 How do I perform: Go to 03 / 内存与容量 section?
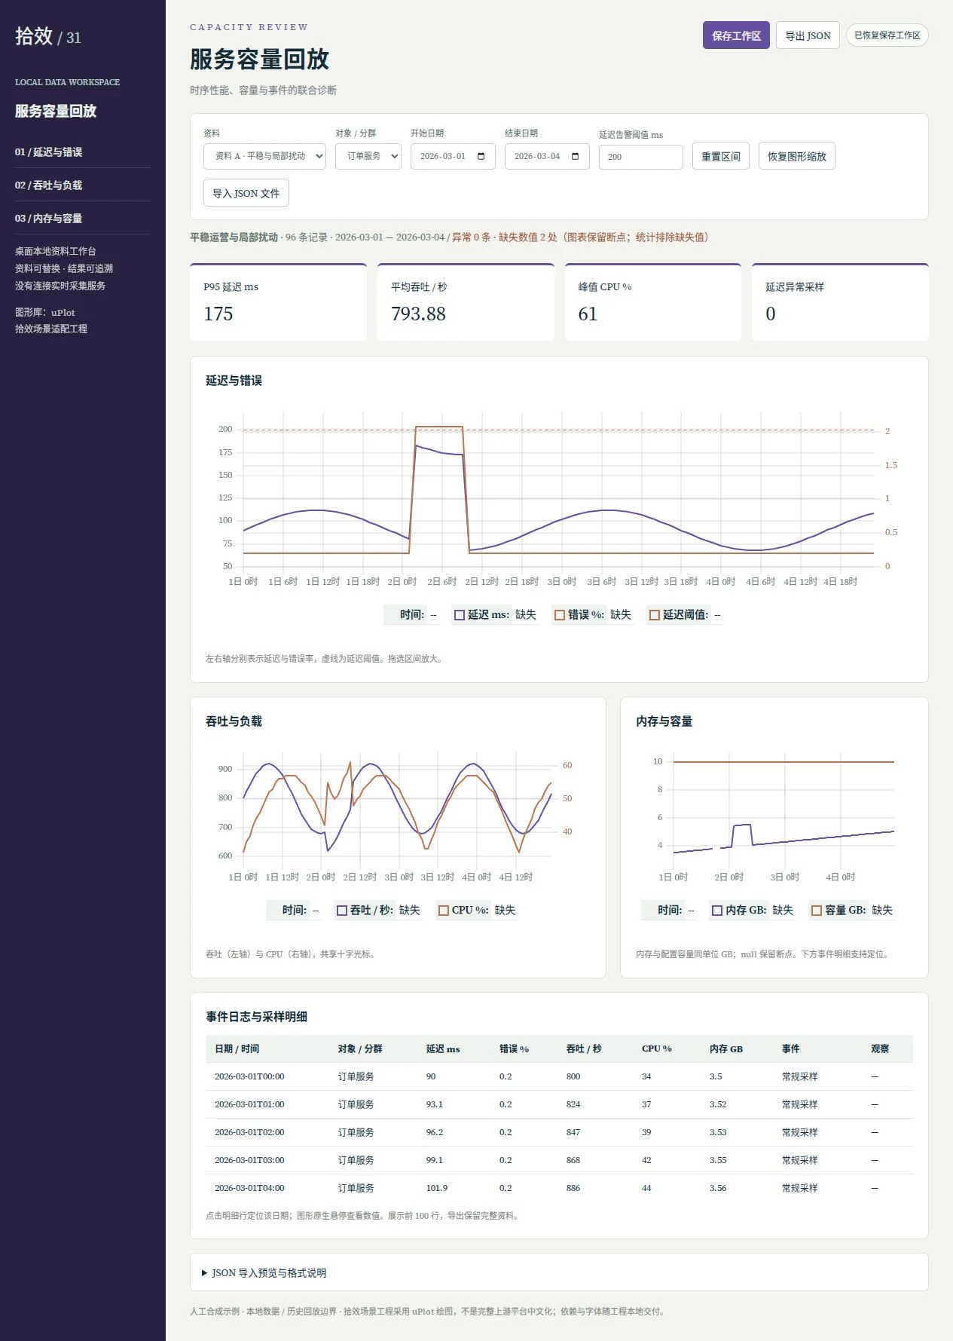pos(83,218)
